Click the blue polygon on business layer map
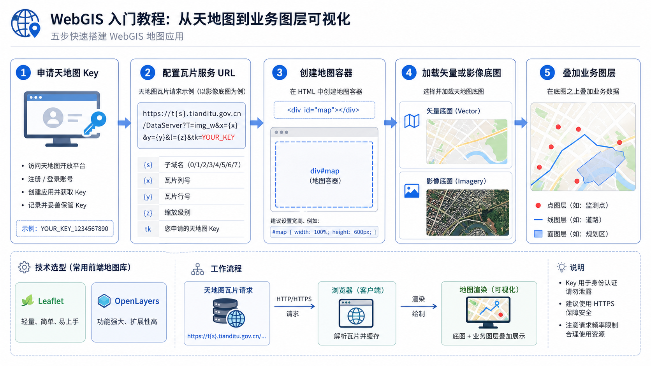Screen dimensions: 651x366 pos(601,166)
